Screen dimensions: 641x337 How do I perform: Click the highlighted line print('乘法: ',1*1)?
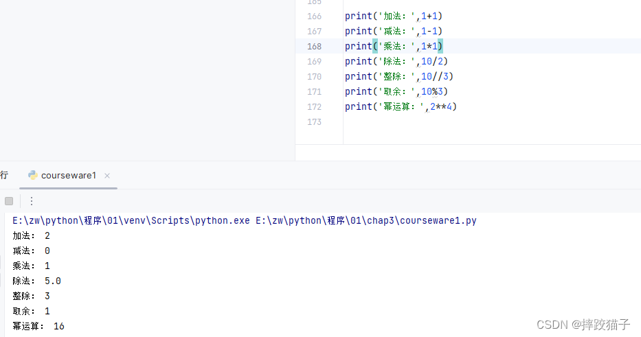(394, 47)
